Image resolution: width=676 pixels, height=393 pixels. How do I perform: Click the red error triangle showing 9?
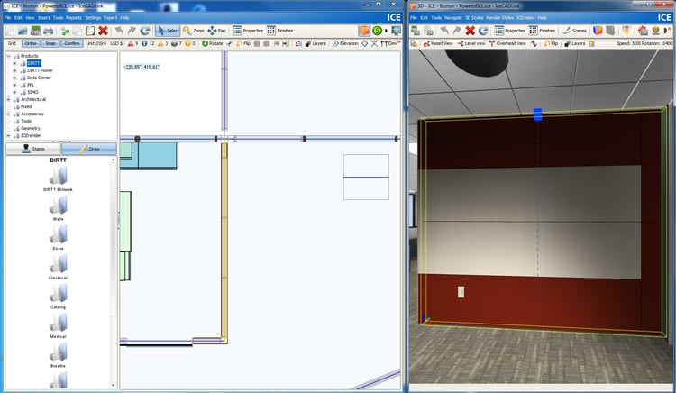[x=132, y=43]
